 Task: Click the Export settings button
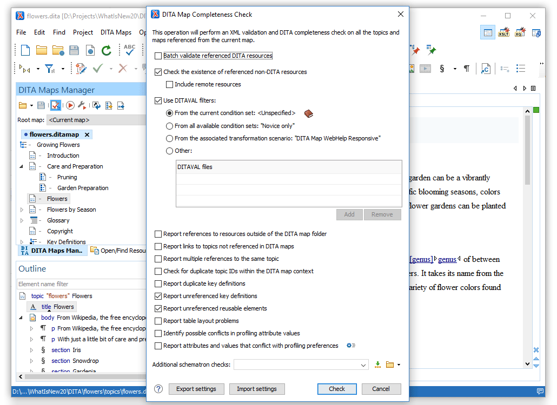[196, 389]
